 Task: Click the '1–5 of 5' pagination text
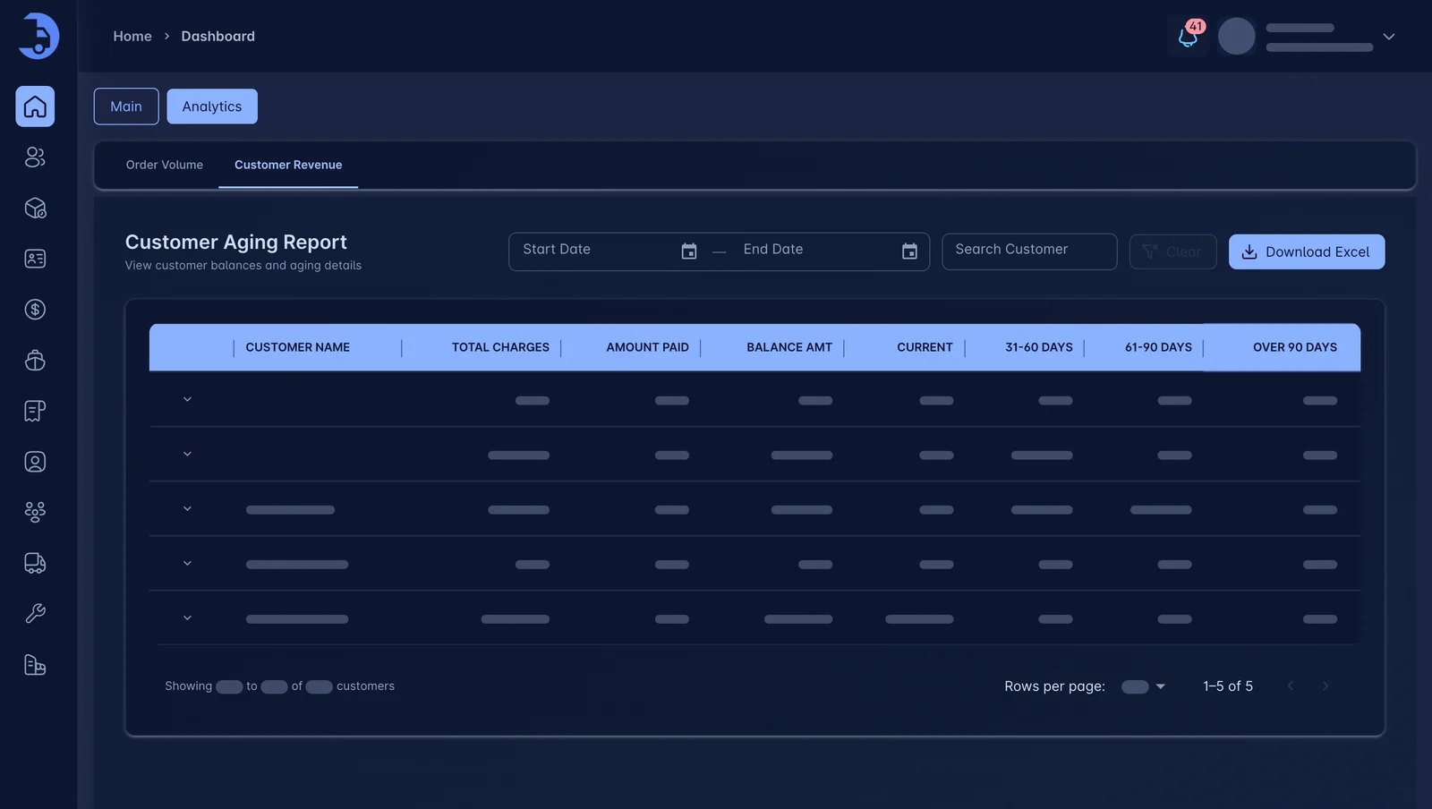click(x=1228, y=686)
